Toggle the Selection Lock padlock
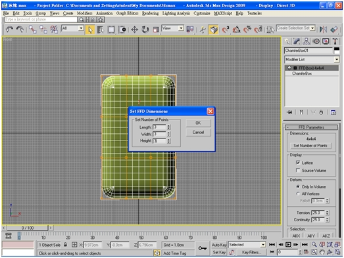The width and height of the screenshot is (344, 258). click(x=65, y=245)
